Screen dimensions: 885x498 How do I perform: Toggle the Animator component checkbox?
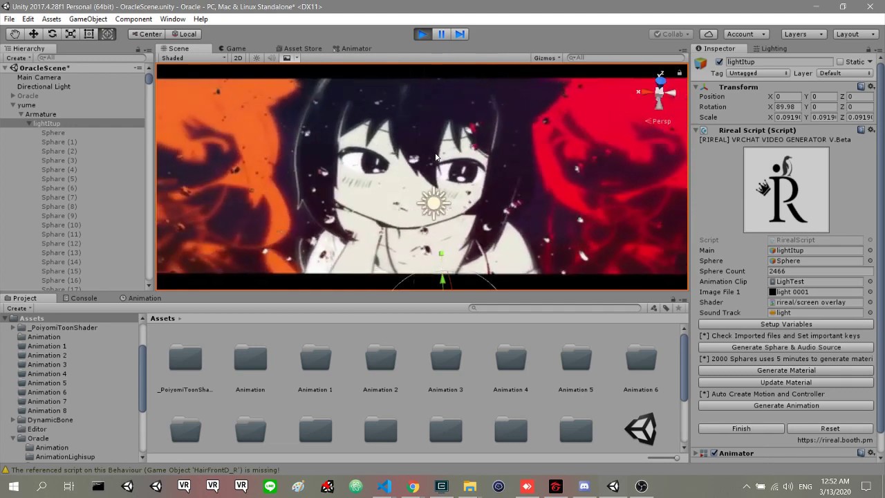coord(714,453)
